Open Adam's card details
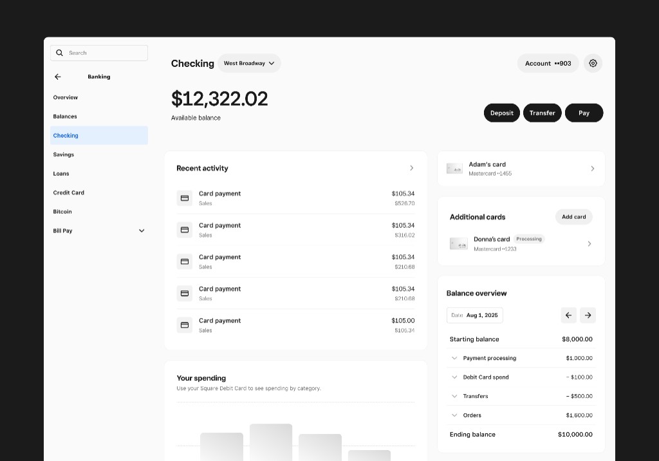Screen dimensions: 659x461 (x=521, y=169)
